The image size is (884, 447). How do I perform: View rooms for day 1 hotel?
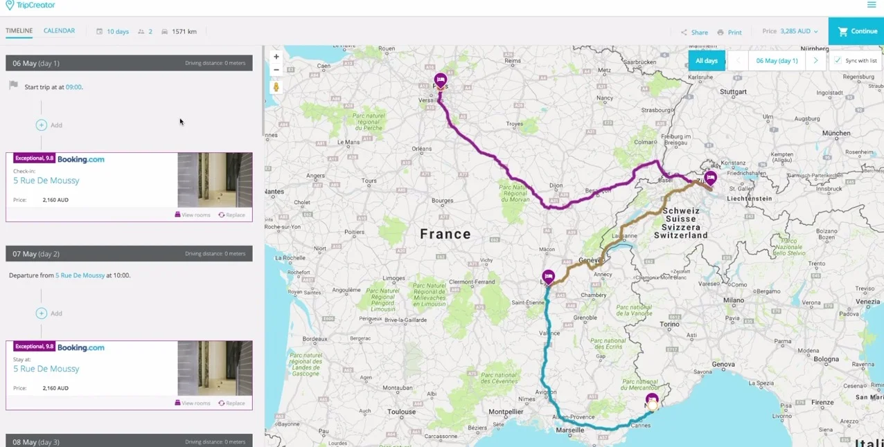[193, 215]
